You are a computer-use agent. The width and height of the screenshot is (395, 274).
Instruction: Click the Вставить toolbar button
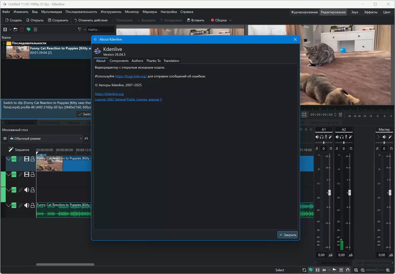tap(196, 20)
